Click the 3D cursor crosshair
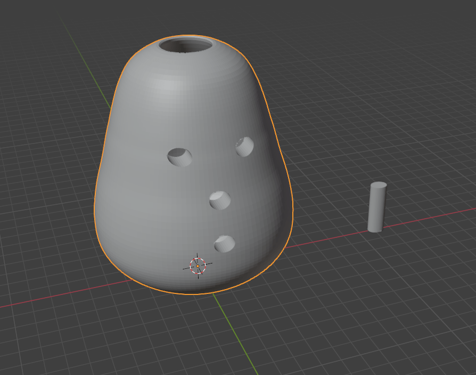This screenshot has height=375, width=476. 198,266
